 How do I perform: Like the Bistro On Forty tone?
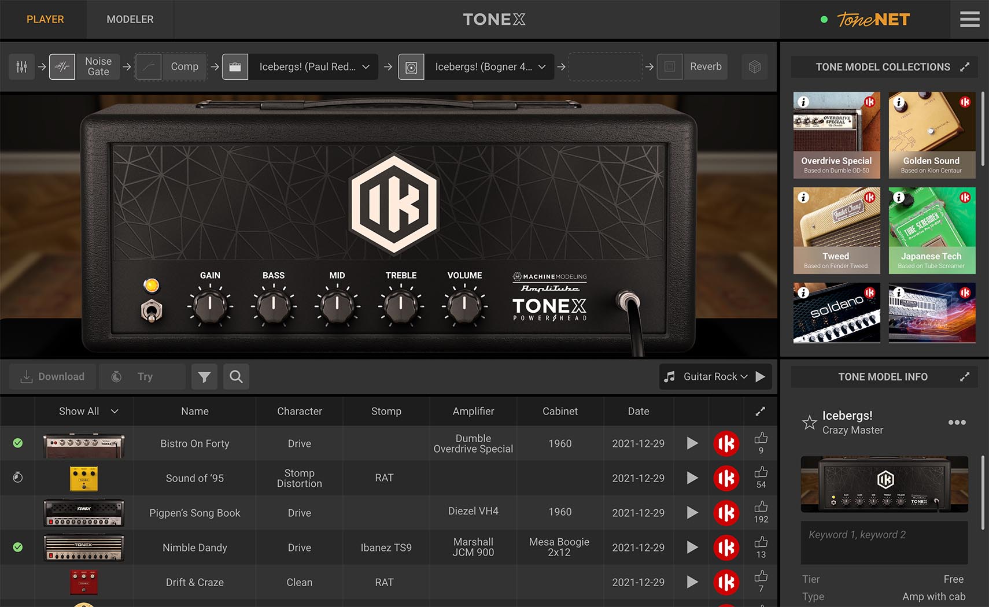761,438
